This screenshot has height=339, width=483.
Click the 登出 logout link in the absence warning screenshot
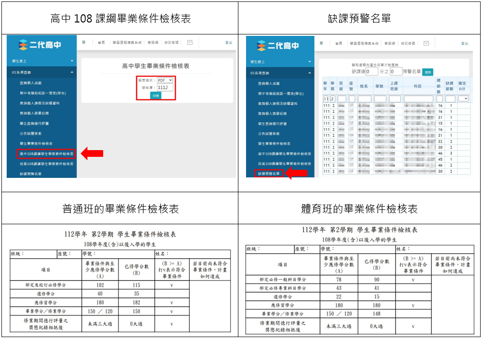[464, 43]
